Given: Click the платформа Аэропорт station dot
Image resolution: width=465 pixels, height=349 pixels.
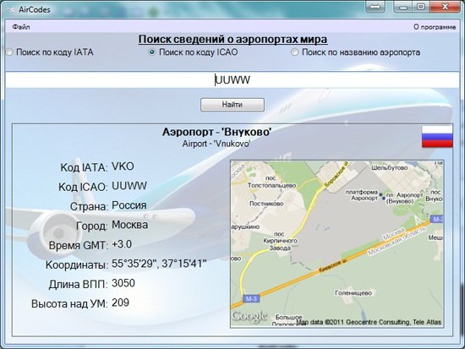Looking at the screenshot, I should click(380, 195).
